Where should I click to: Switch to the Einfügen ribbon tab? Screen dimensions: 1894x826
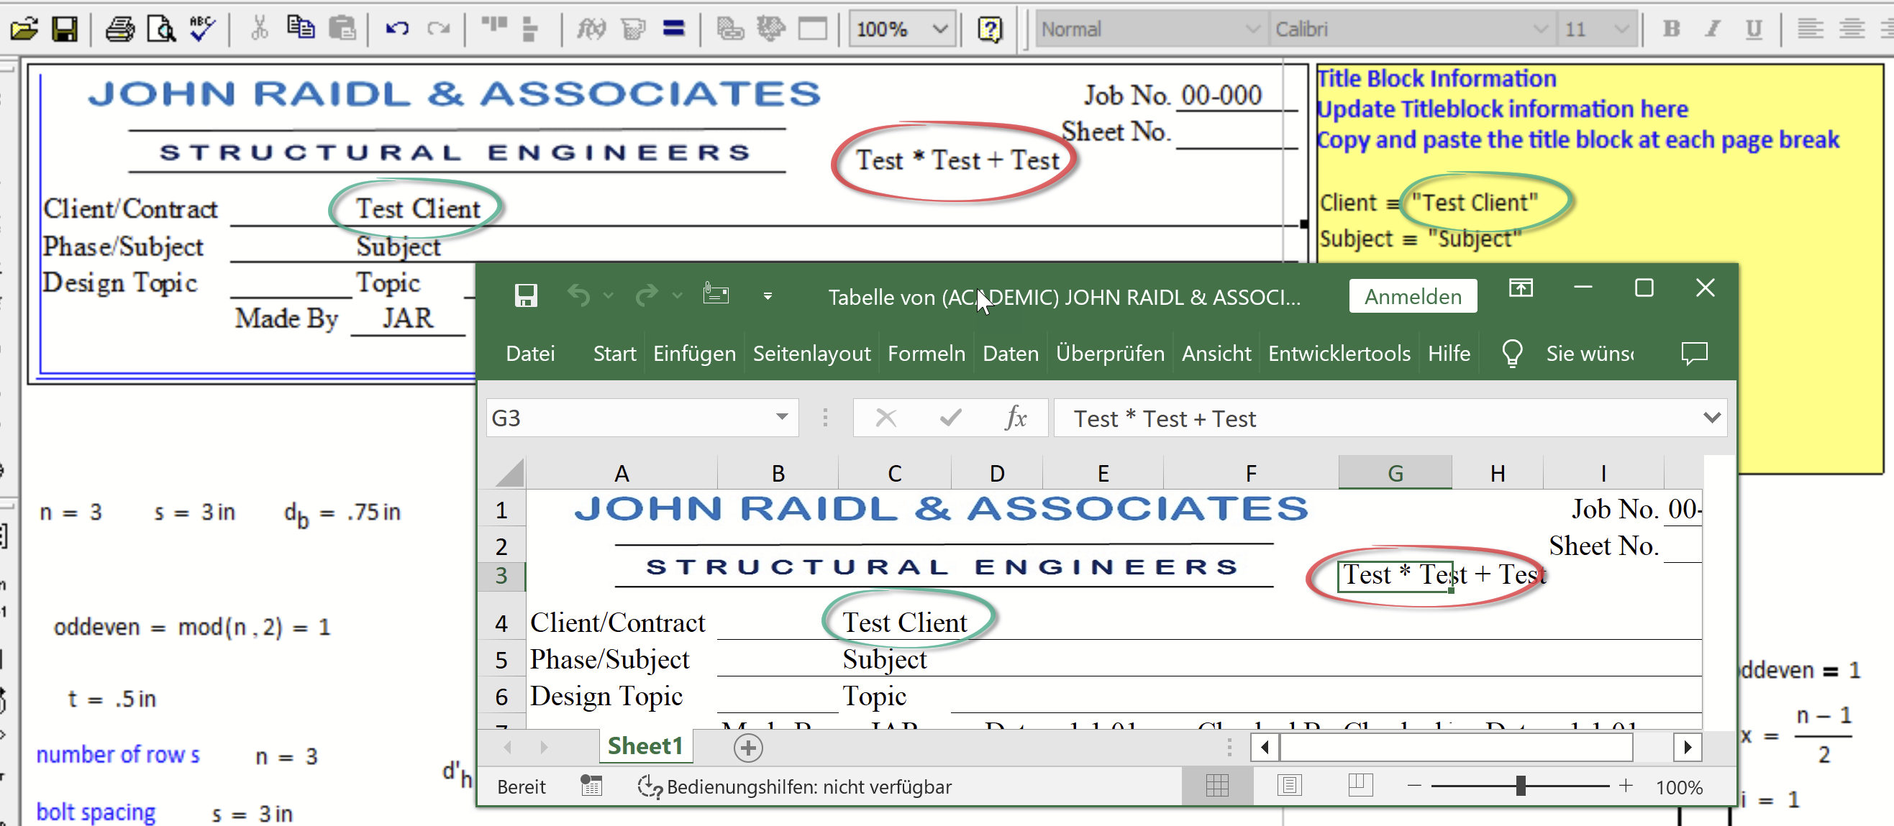click(x=694, y=354)
